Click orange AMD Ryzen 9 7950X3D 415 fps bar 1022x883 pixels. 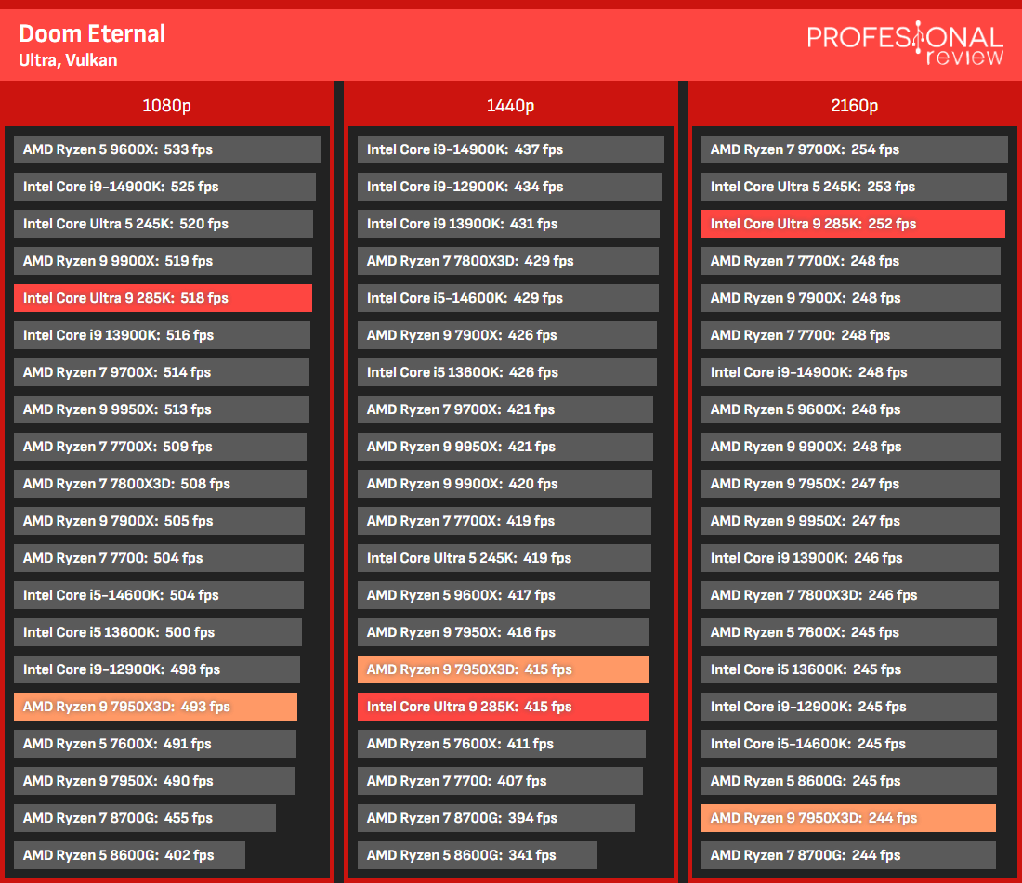(x=504, y=669)
